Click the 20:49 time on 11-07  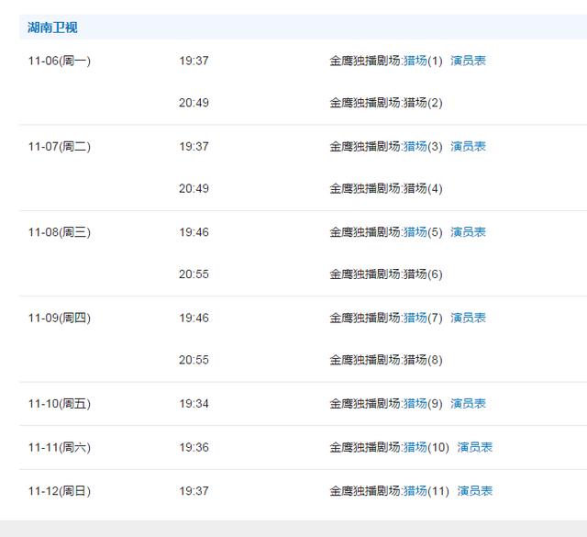194,188
